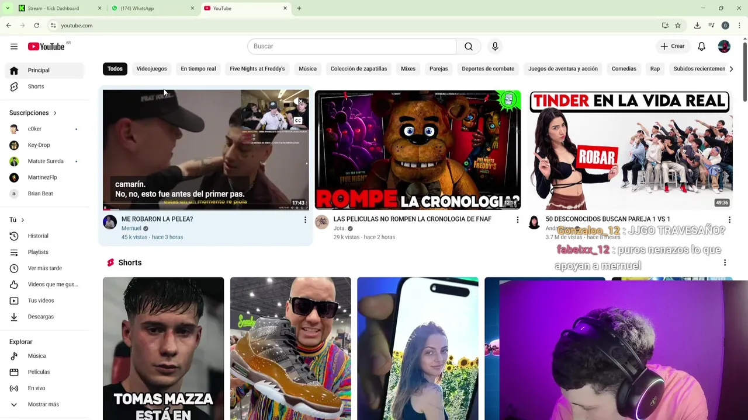Open Key-Drop channel subscription

click(x=46, y=145)
